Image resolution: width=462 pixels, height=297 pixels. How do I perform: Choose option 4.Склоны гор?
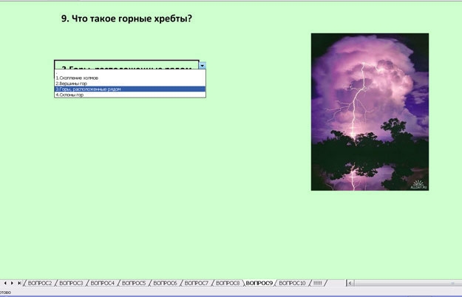pos(130,95)
